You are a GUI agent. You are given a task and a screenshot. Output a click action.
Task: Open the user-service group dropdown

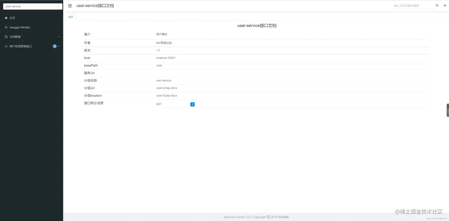pos(33,6)
